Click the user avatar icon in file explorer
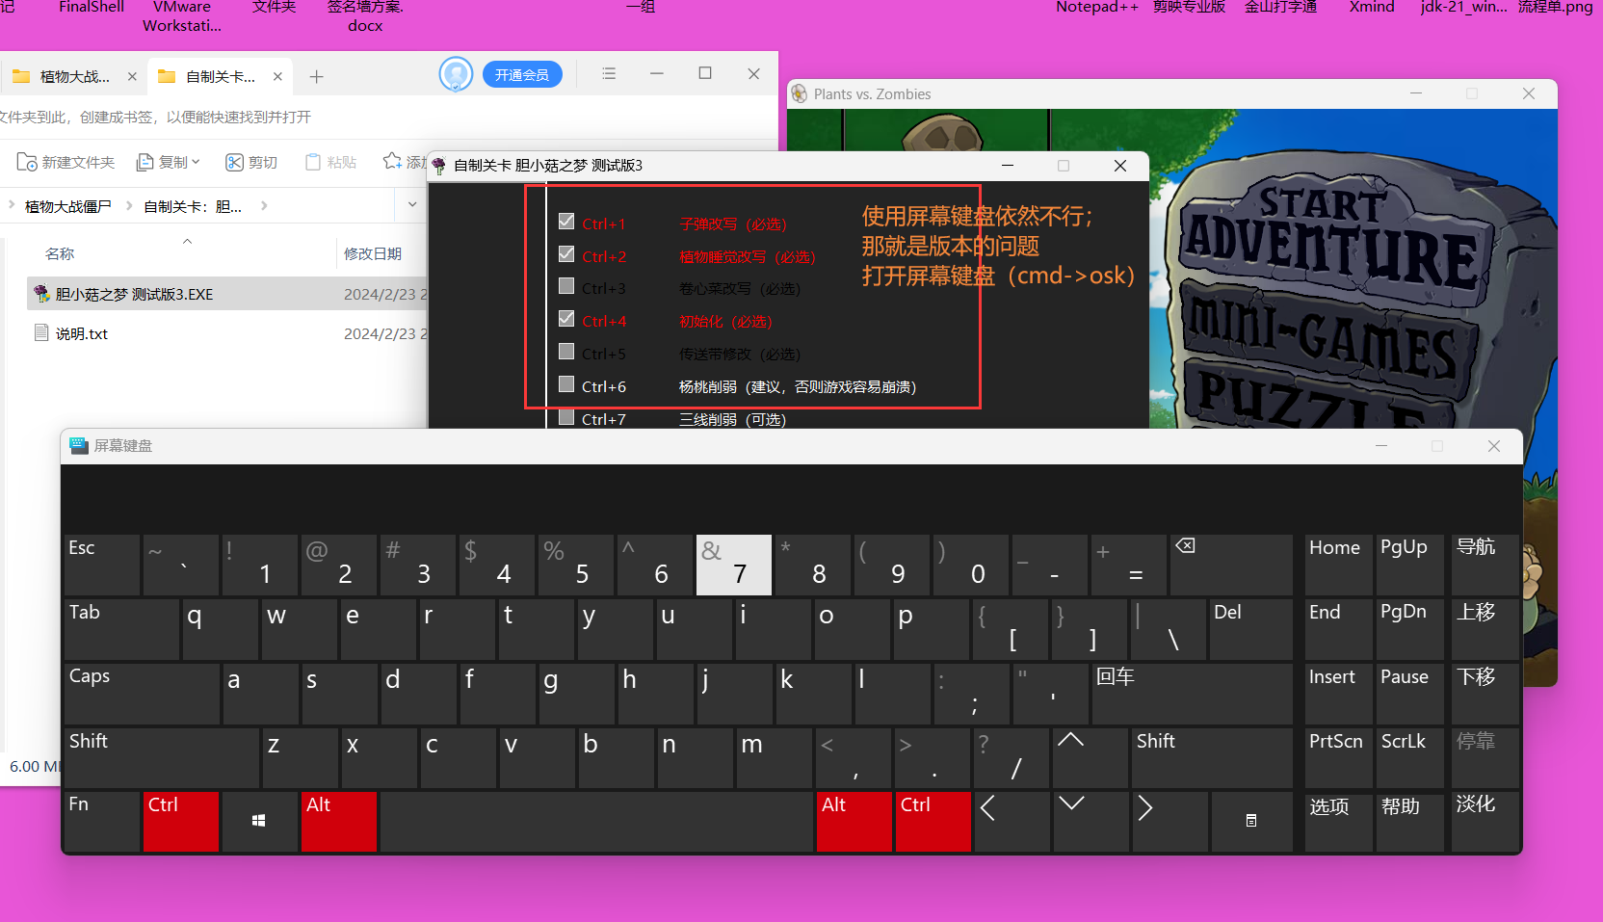This screenshot has width=1603, height=922. pyautogui.click(x=456, y=74)
